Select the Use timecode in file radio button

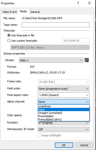(21, 35)
